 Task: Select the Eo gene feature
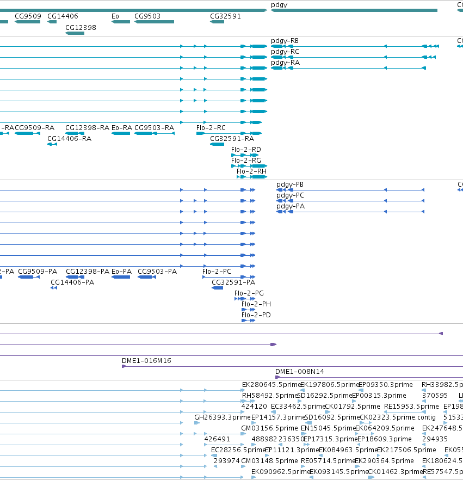click(121, 22)
